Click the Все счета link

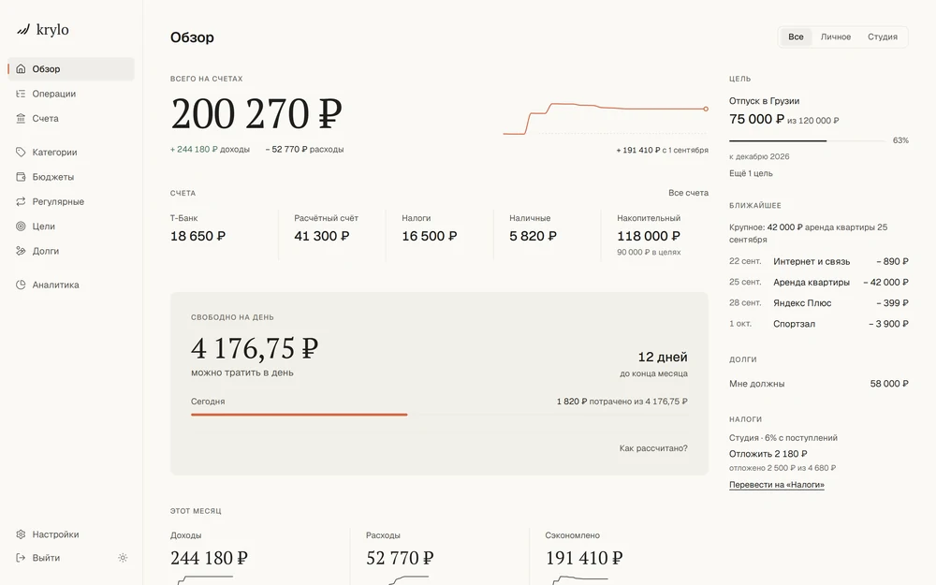[x=688, y=193]
